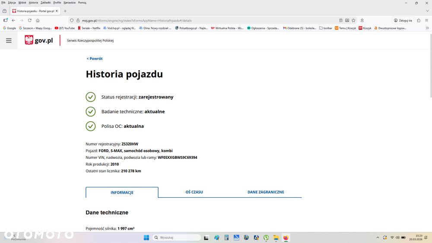Open the volume speaker tray icon
Viewport: 432px width, 243px height.
point(397,237)
